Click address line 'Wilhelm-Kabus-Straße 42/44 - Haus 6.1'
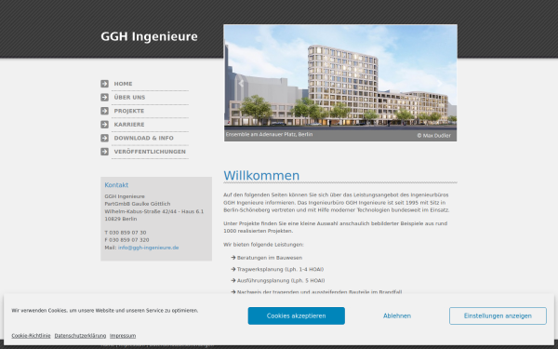Viewport: 558px width, 349px height. click(x=154, y=211)
